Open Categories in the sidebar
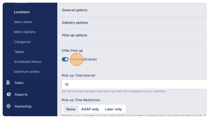Image resolution: width=209 pixels, height=118 pixels. click(x=22, y=42)
